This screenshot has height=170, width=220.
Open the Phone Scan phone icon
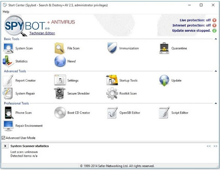(9, 113)
